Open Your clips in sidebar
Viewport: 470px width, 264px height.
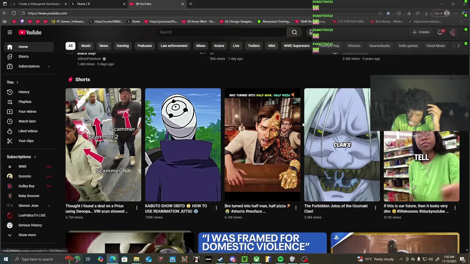coord(29,141)
